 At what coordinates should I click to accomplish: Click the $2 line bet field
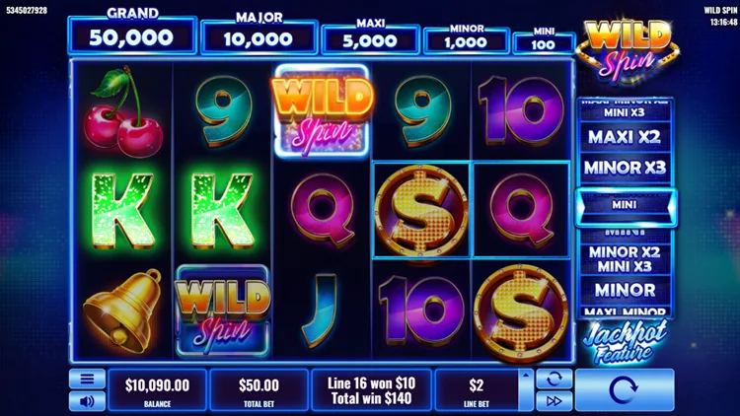[477, 389]
